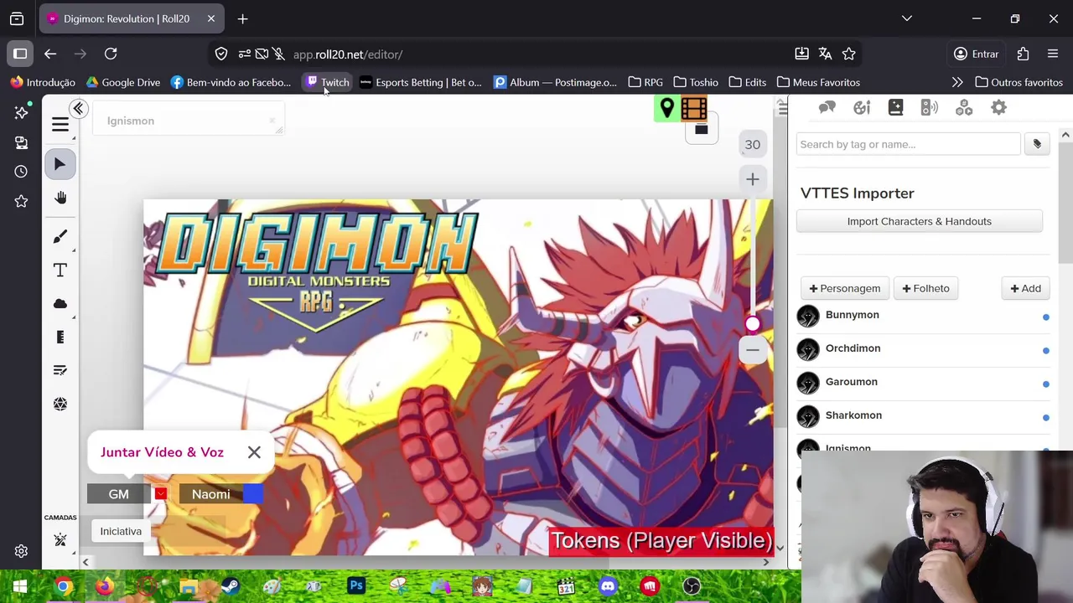Open the My Settings gear tab
The height and width of the screenshot is (603, 1073).
coord(998,107)
